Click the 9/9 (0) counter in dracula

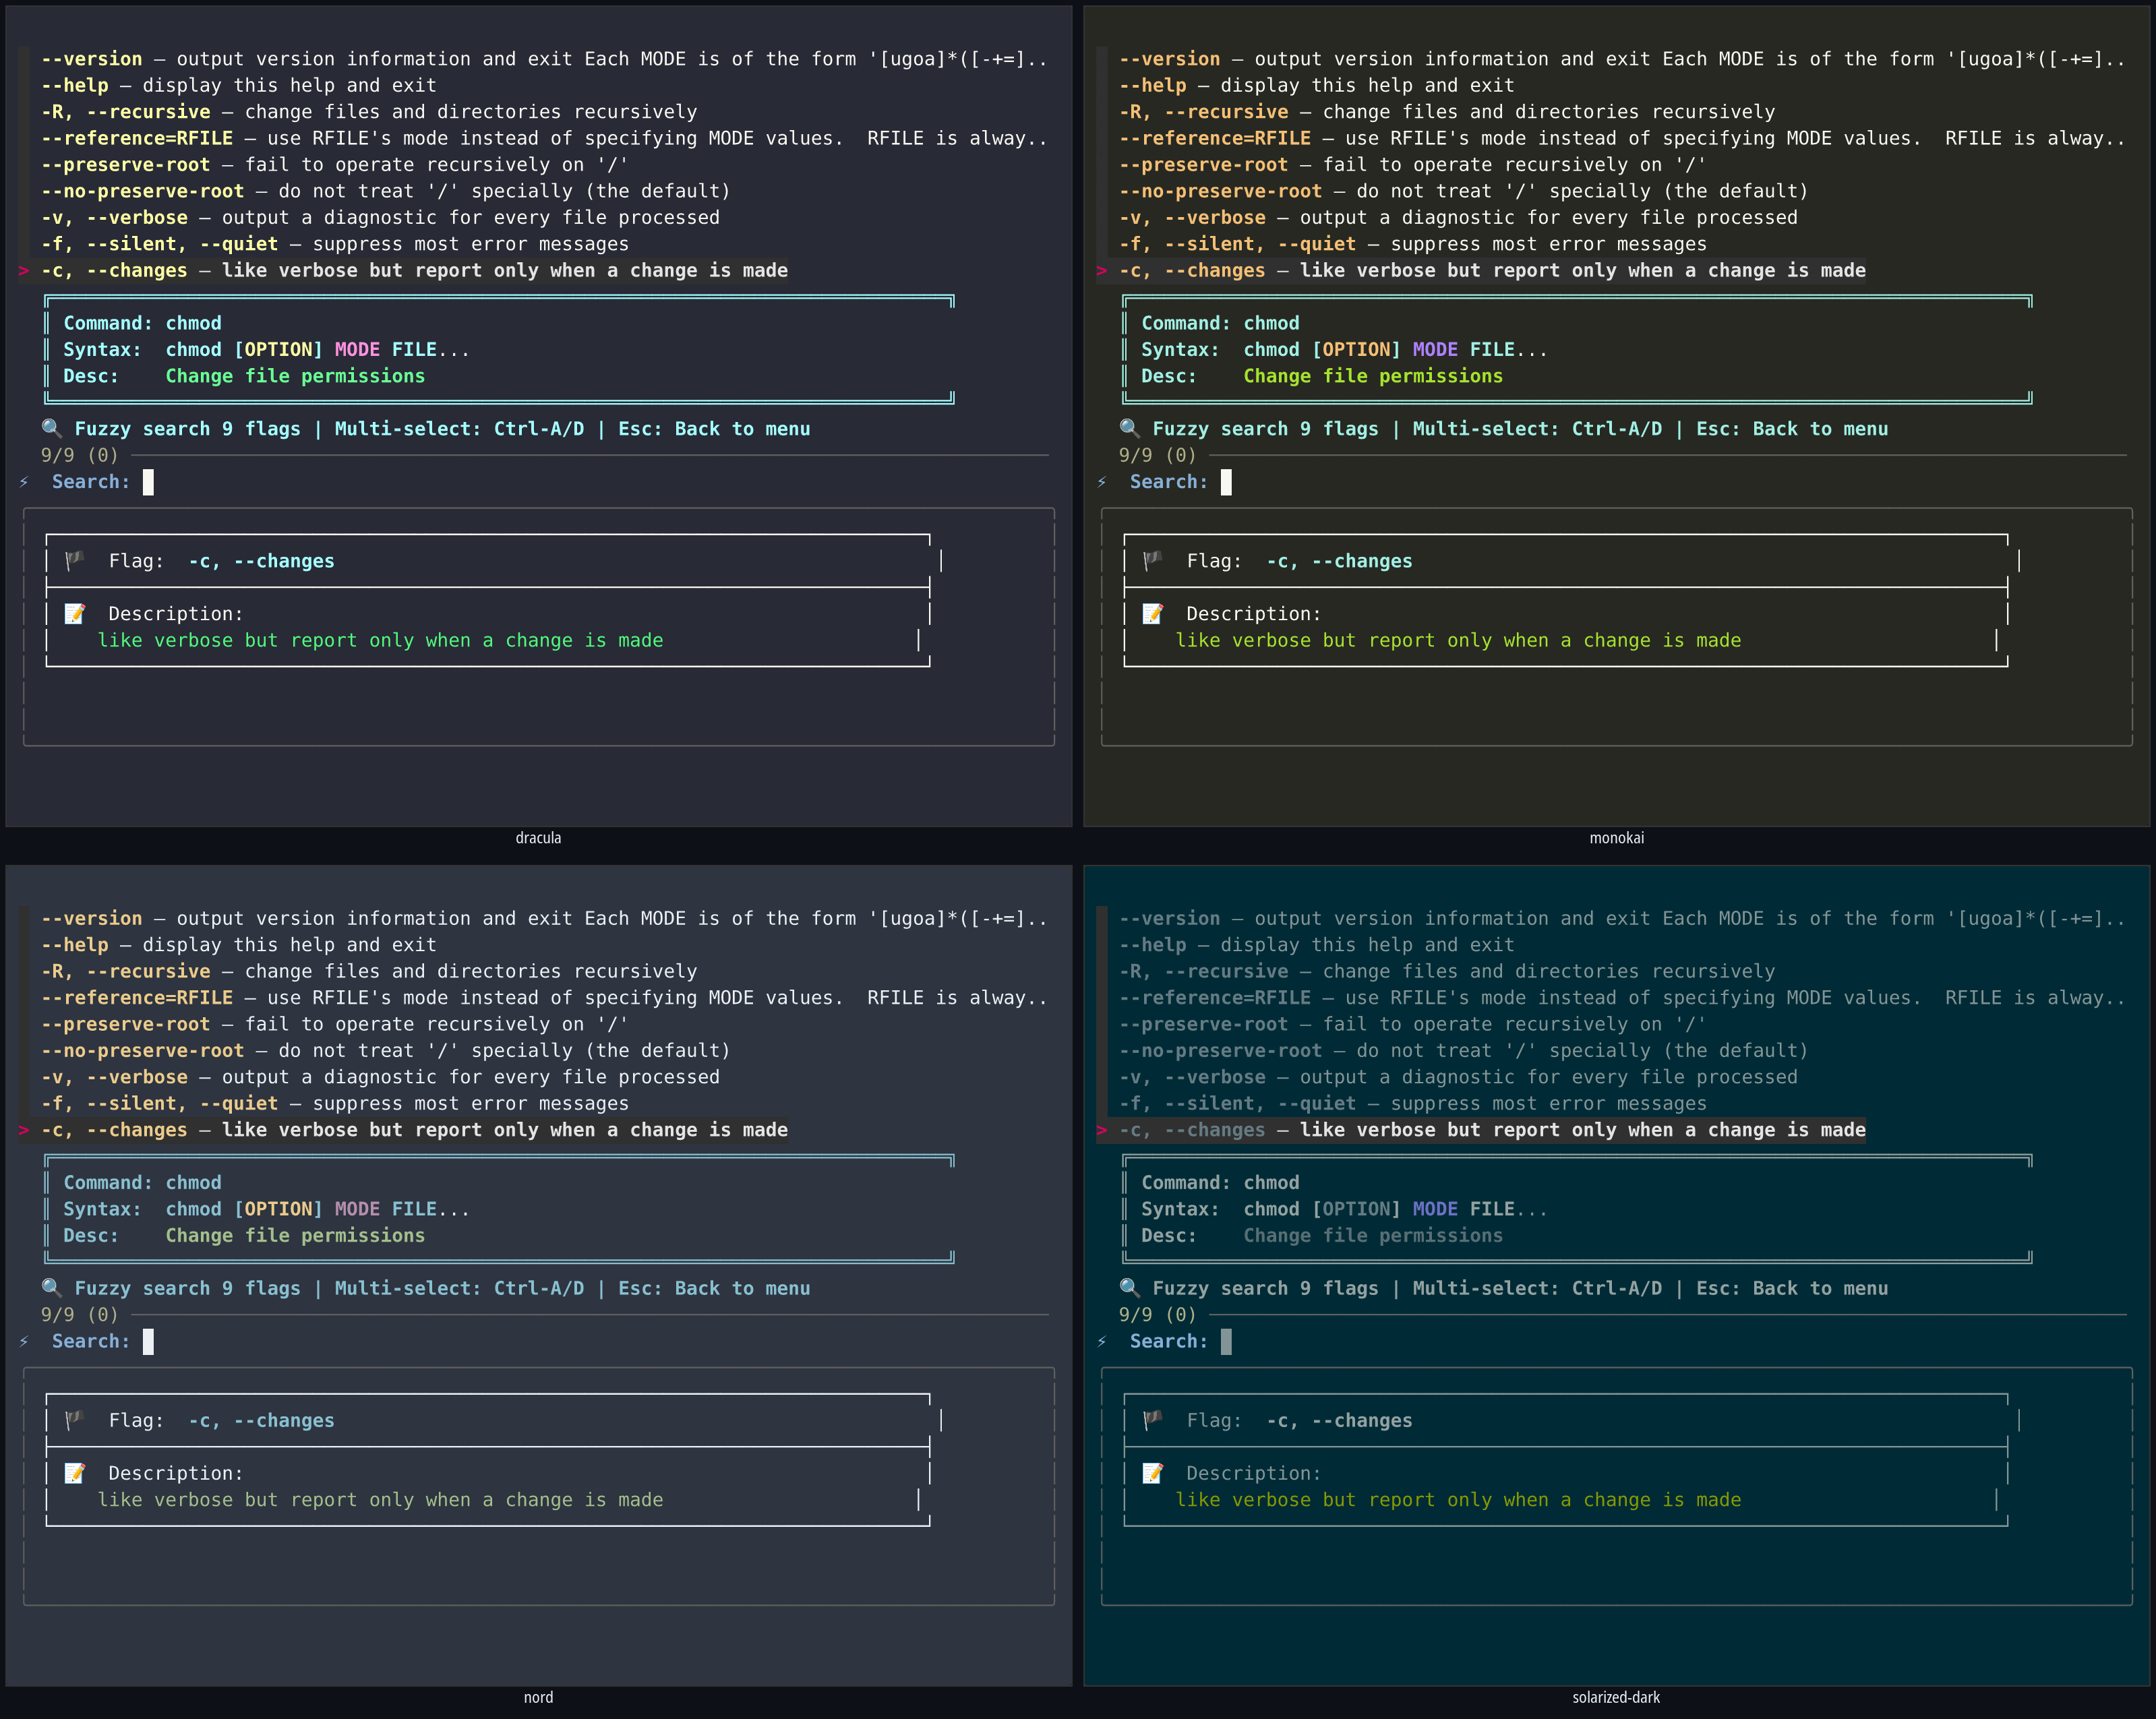click(x=80, y=455)
